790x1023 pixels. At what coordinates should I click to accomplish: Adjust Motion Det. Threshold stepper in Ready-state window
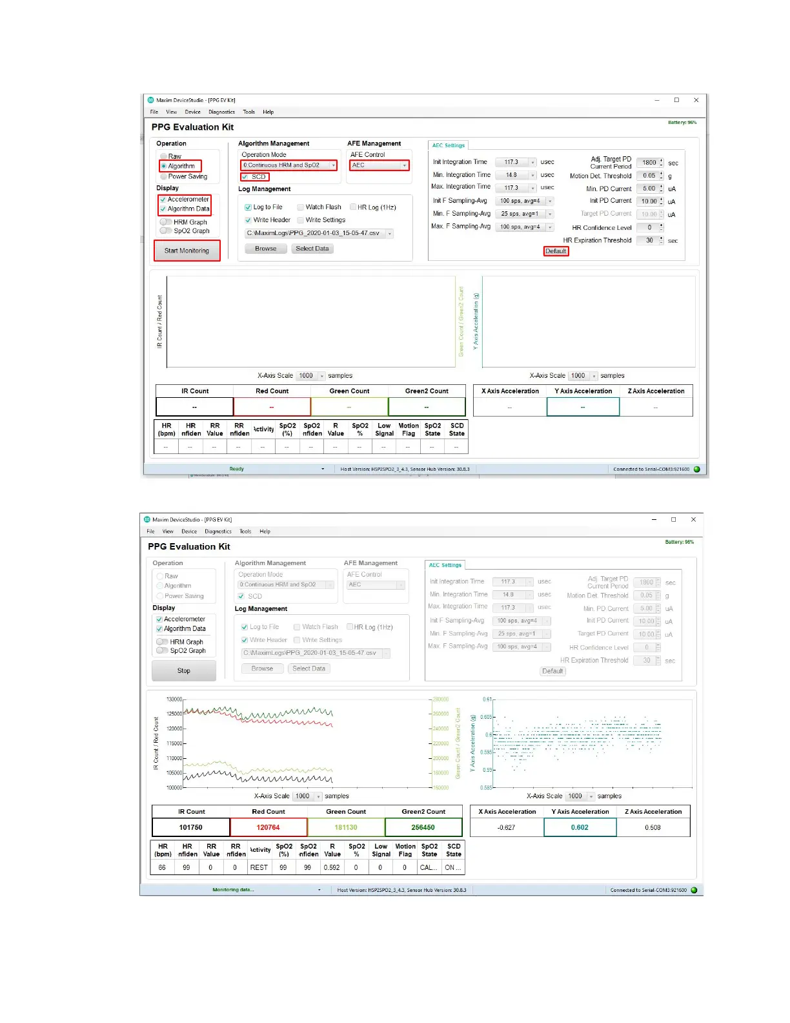tap(661, 176)
